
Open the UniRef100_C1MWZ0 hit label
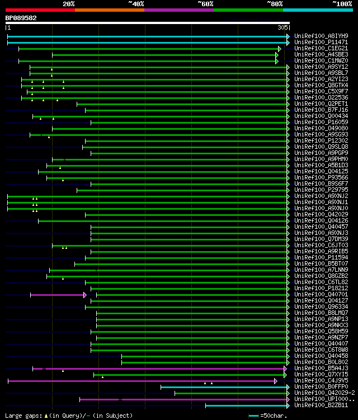[321, 60]
